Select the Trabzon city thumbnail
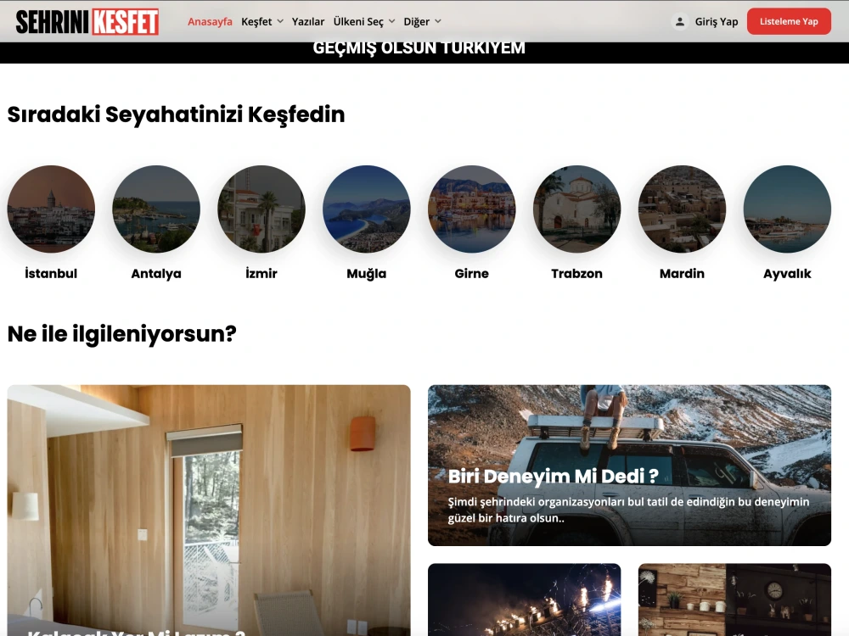The image size is (849, 636). click(x=576, y=209)
